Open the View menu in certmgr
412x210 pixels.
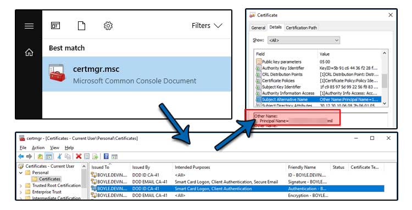click(x=54, y=147)
